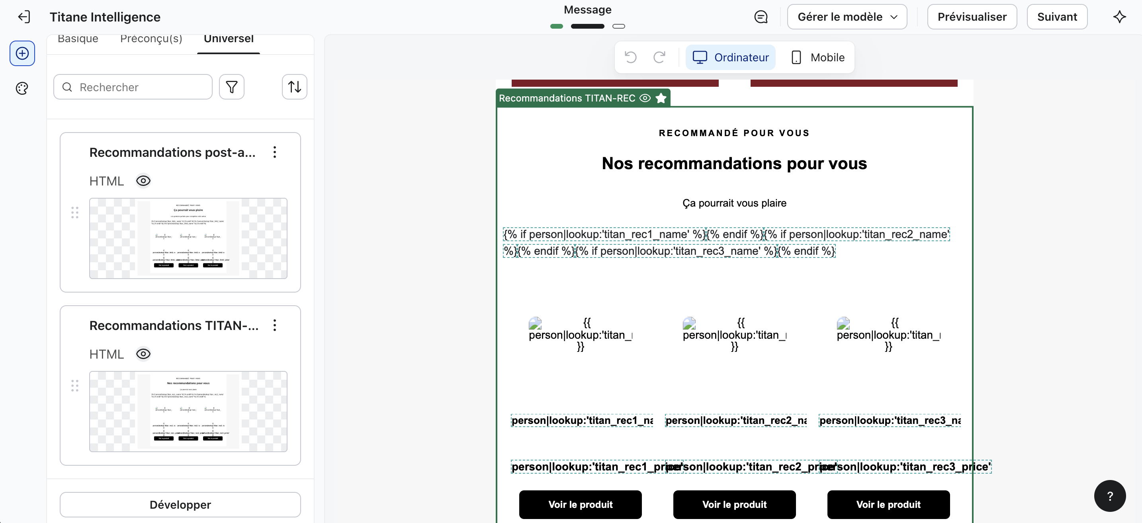1142x523 pixels.
Task: Open the Basique tab
Action: point(78,39)
